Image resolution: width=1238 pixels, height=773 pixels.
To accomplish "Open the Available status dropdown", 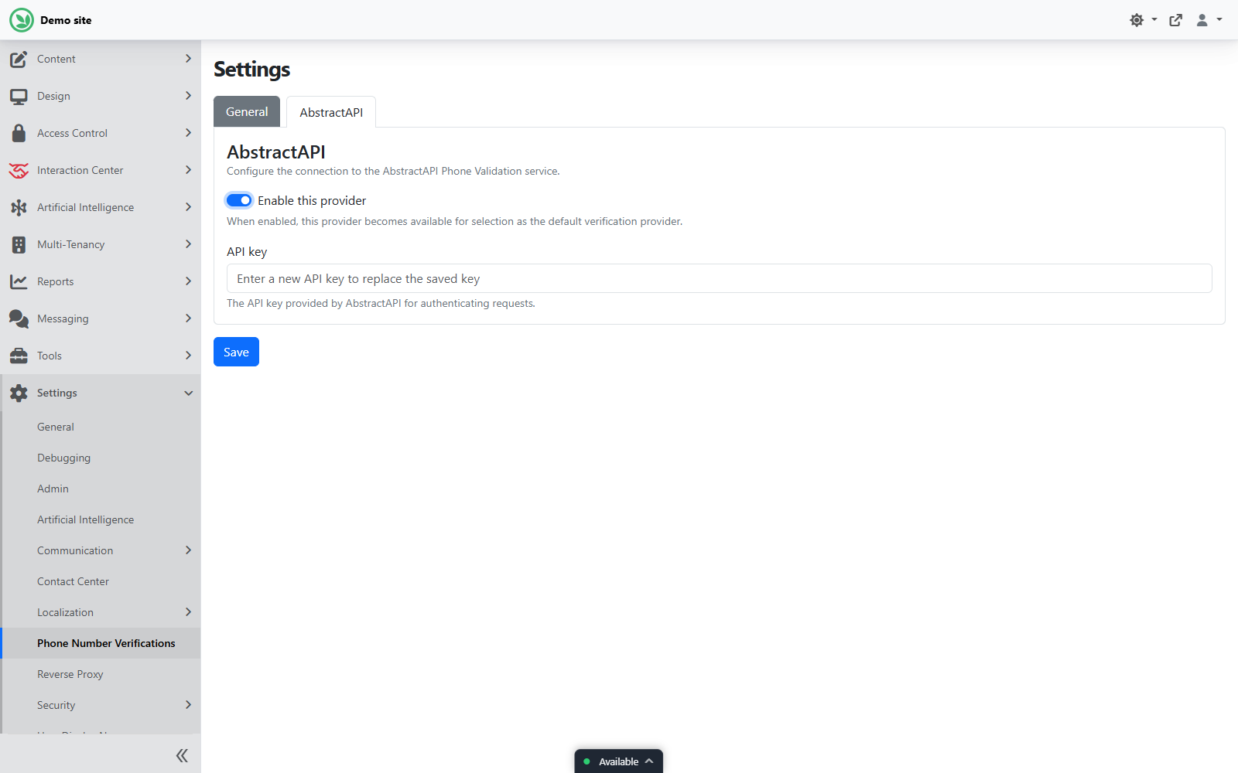I will tap(618, 761).
